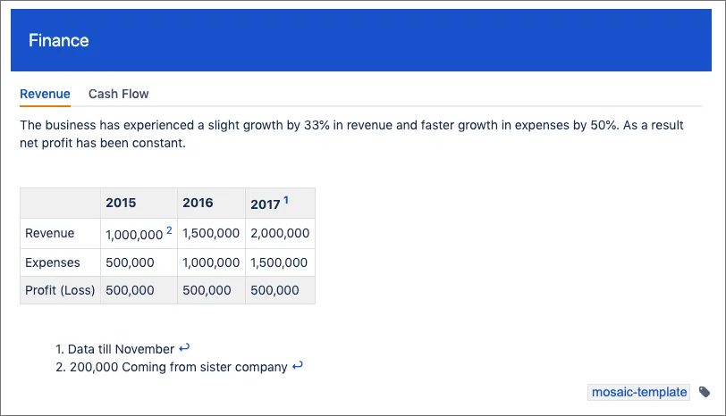Click the Profit (Loss) row label
Viewport: 726px width, 416px height.
(60, 290)
